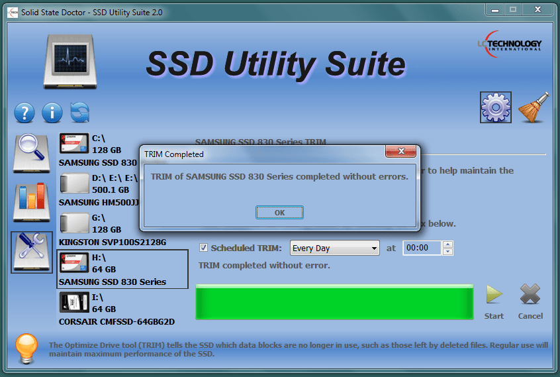Click the Start label text
The height and width of the screenshot is (377, 560).
pyautogui.click(x=494, y=316)
